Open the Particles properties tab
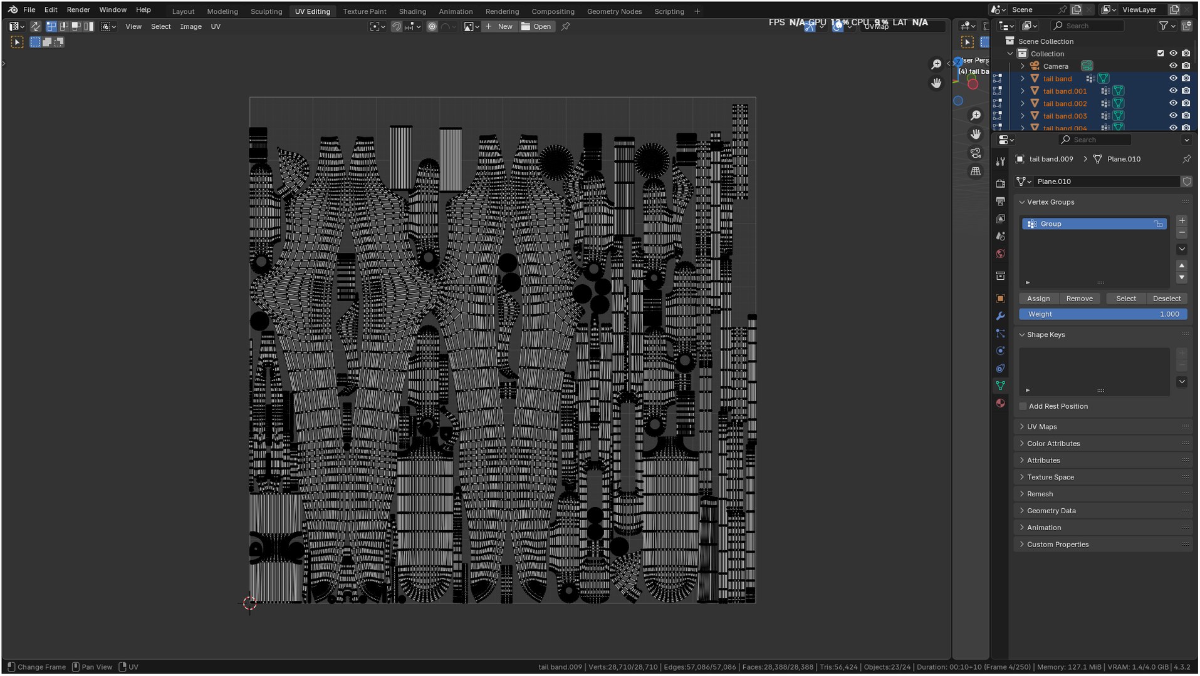Viewport: 1200px width, 676px height. (1000, 334)
